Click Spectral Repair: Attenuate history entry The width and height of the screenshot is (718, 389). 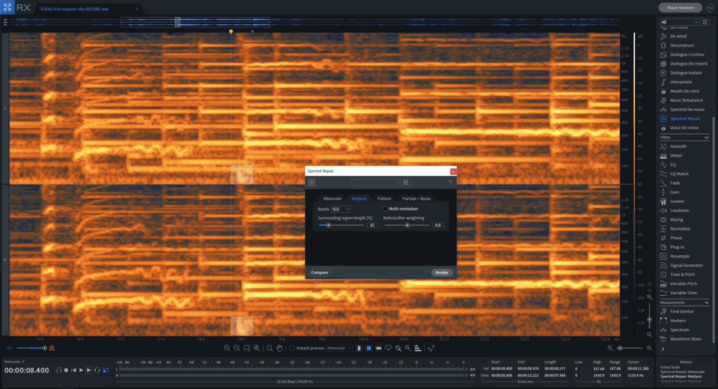[682, 372]
